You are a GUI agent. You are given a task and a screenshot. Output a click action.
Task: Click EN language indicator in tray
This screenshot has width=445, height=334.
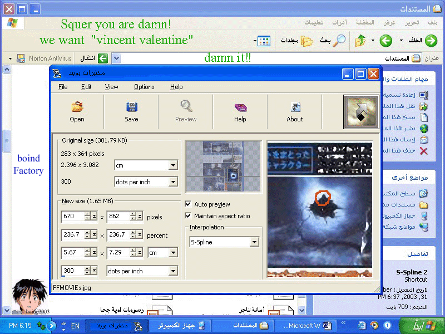click(x=75, y=326)
